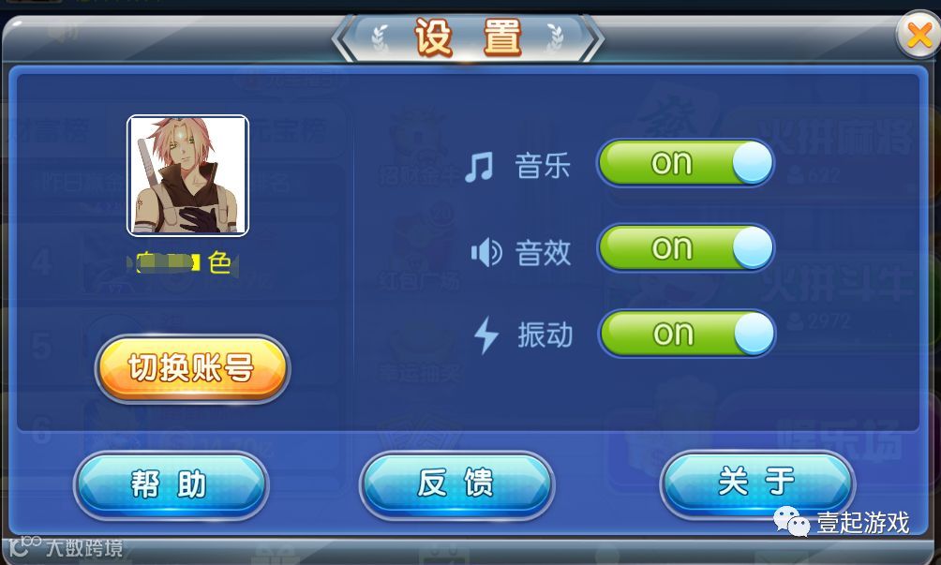Click the player avatar picture
The width and height of the screenshot is (941, 565).
point(187,175)
